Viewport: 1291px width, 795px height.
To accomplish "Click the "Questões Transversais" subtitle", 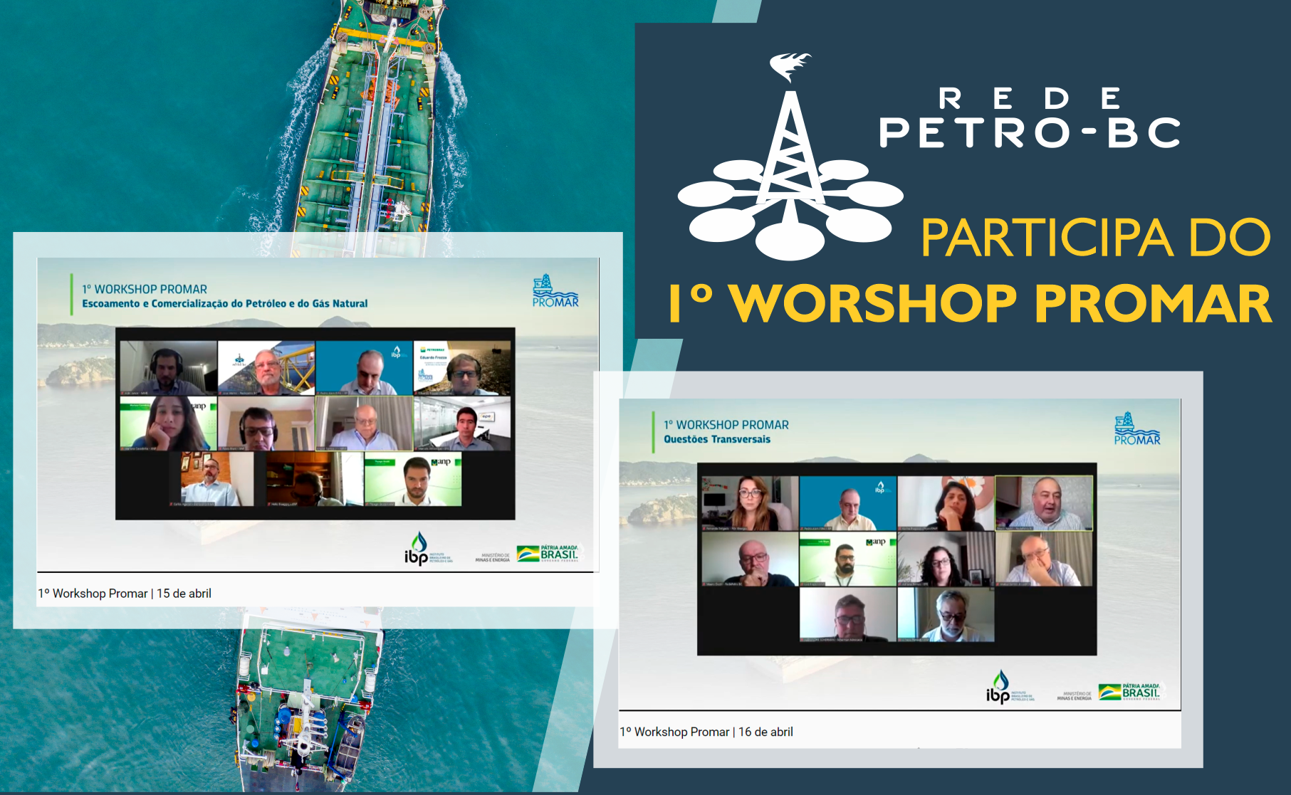I will click(717, 439).
